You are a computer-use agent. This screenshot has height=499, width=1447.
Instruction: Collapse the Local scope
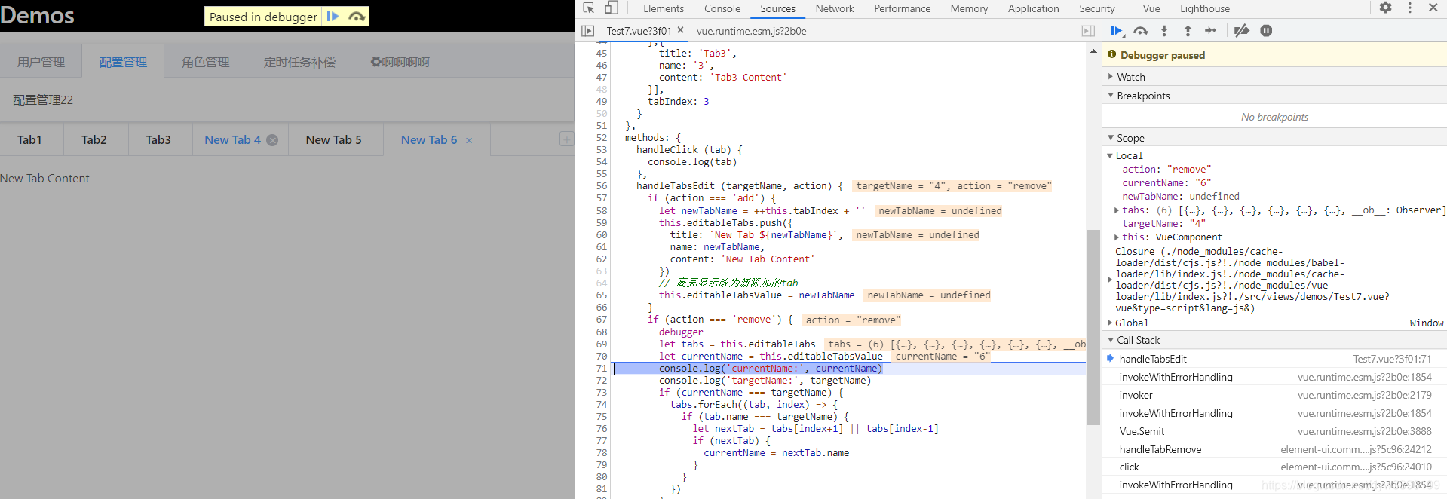pos(1110,155)
